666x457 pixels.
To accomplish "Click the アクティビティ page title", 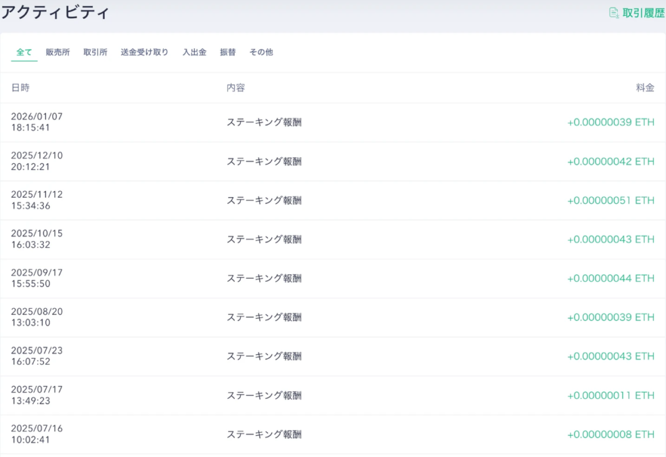I will pos(56,12).
